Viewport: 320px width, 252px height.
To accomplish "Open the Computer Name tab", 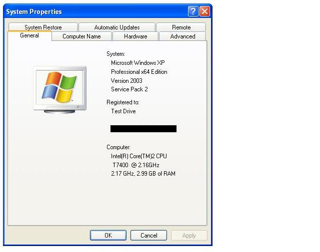I will tap(81, 36).
